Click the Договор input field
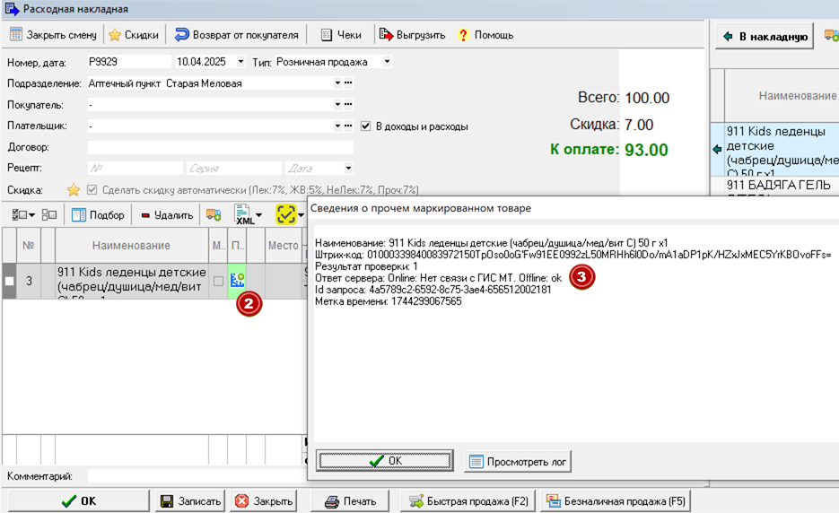 (x=221, y=147)
